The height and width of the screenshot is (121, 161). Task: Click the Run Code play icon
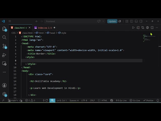[x=133, y=27]
